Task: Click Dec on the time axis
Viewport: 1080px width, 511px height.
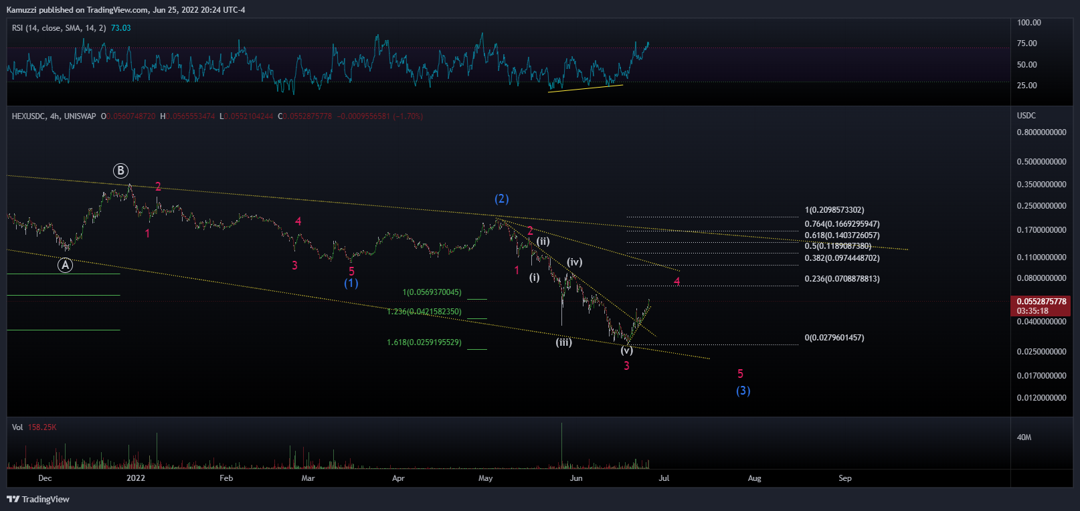Action: 45,478
